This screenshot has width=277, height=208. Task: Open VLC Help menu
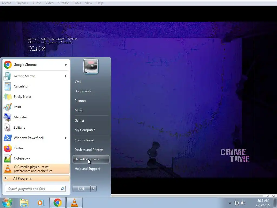pos(100,3)
